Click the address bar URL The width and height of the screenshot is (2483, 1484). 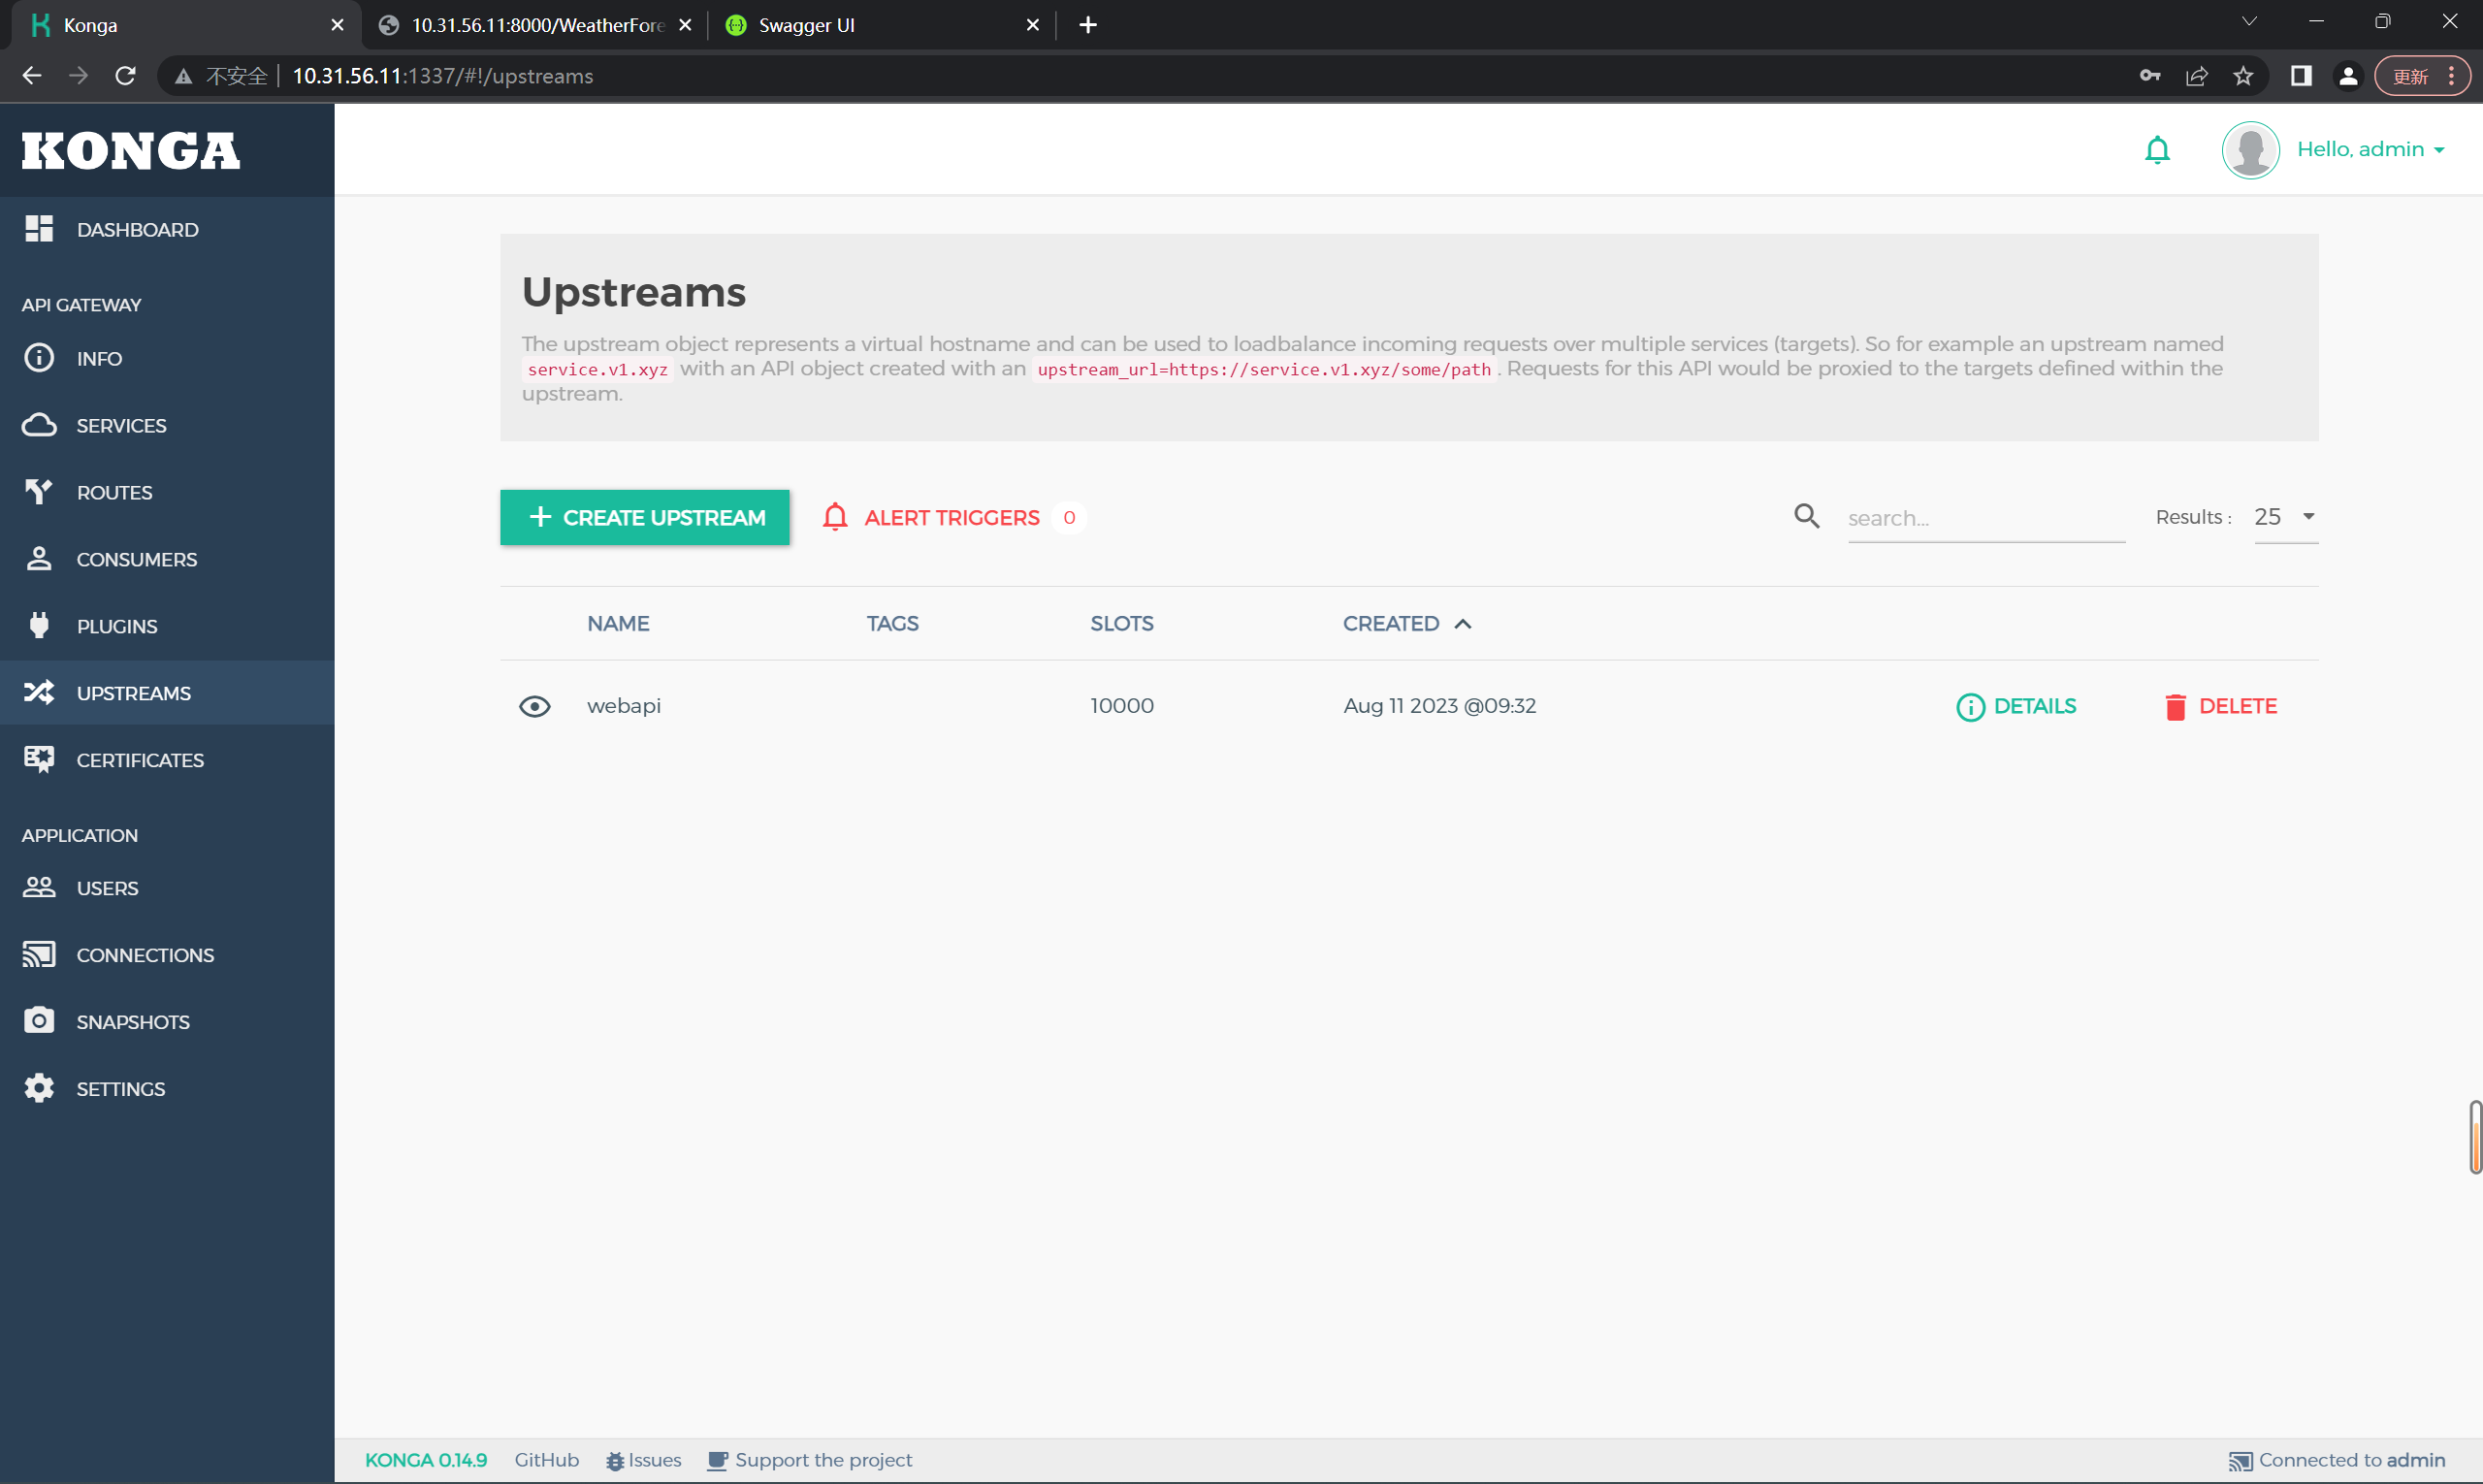[442, 76]
